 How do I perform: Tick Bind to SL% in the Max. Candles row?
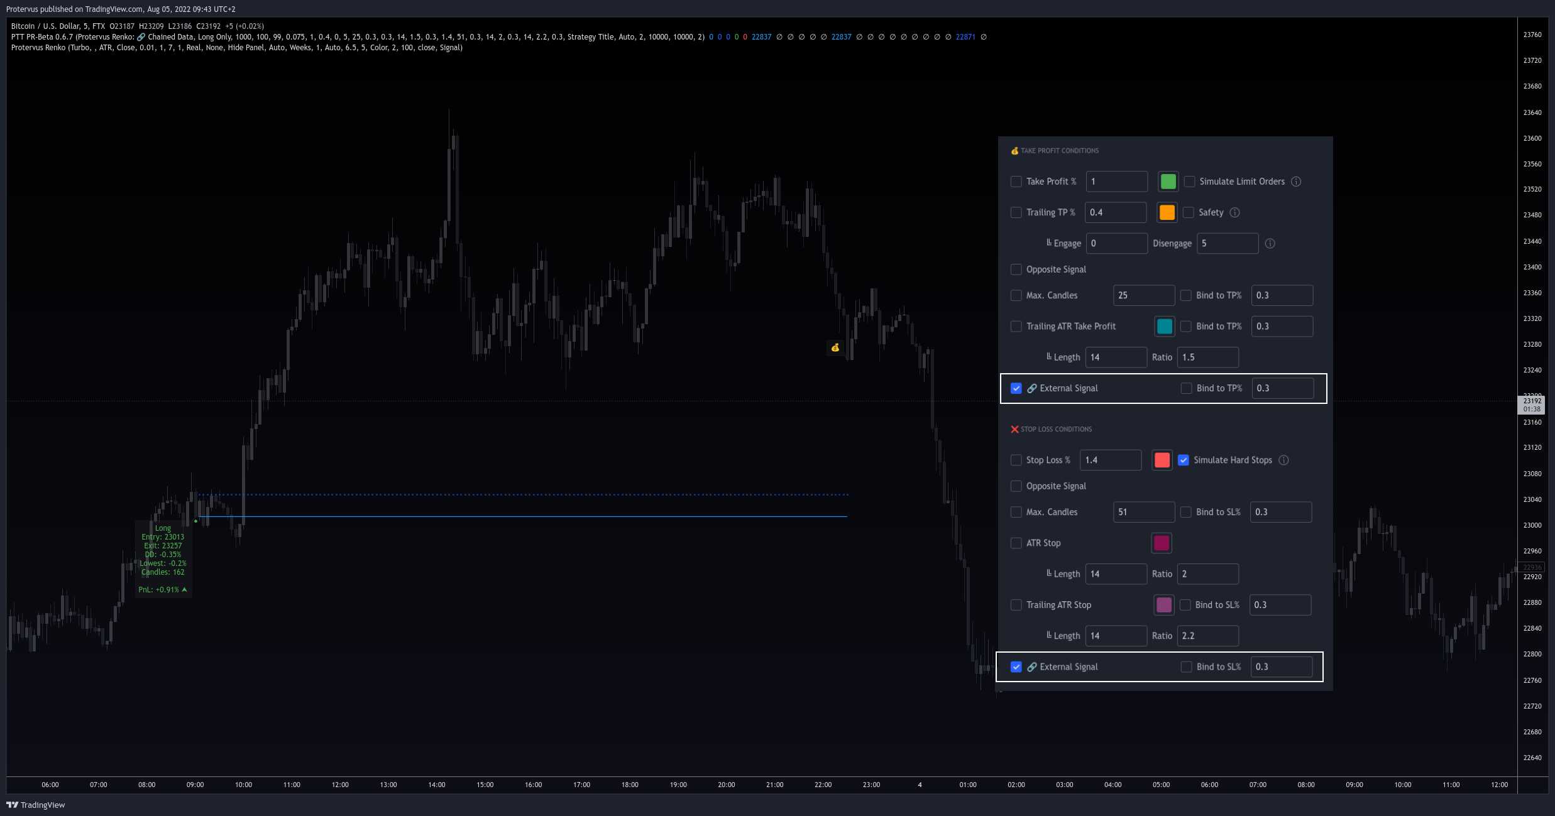click(1185, 512)
